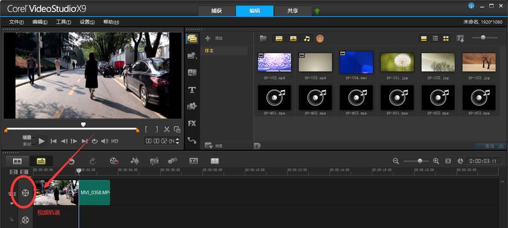The height and width of the screenshot is (228, 508).
Task: Open the Sound Mixer
Action: [135, 161]
